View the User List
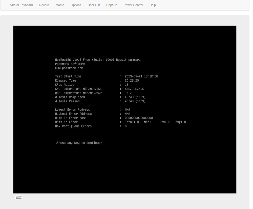 click(94, 5)
